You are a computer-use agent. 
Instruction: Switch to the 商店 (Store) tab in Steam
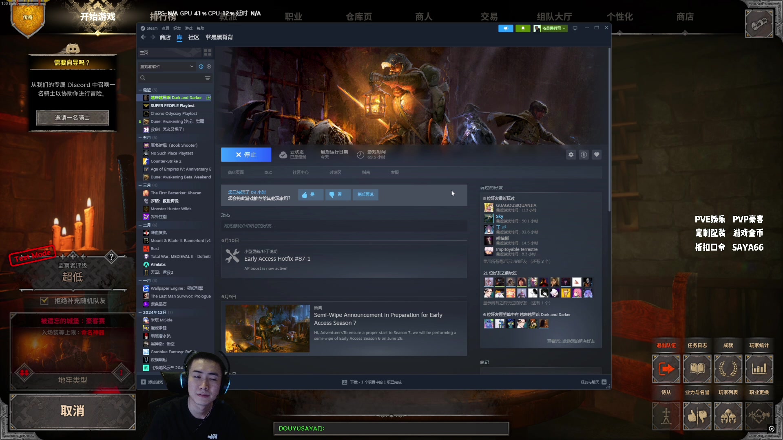coord(165,37)
